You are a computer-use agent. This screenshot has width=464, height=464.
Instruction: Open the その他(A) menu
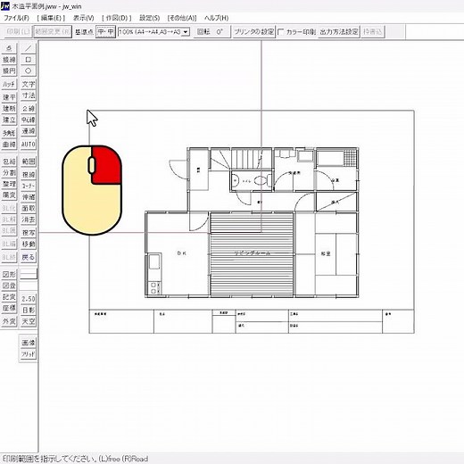pos(182,18)
